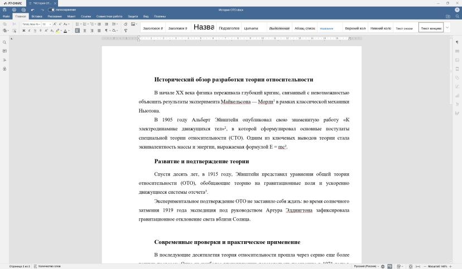Image resolution: width=462 pixels, height=269 pixels.
Task: Toggle subscript formatting
Action: click(x=52, y=31)
